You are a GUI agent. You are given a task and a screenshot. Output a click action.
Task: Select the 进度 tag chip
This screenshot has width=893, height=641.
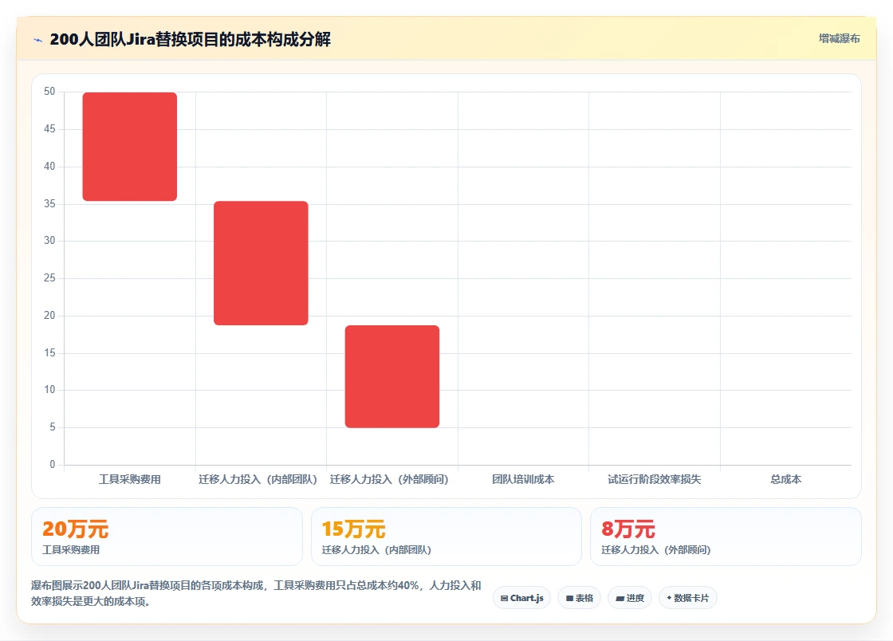630,598
